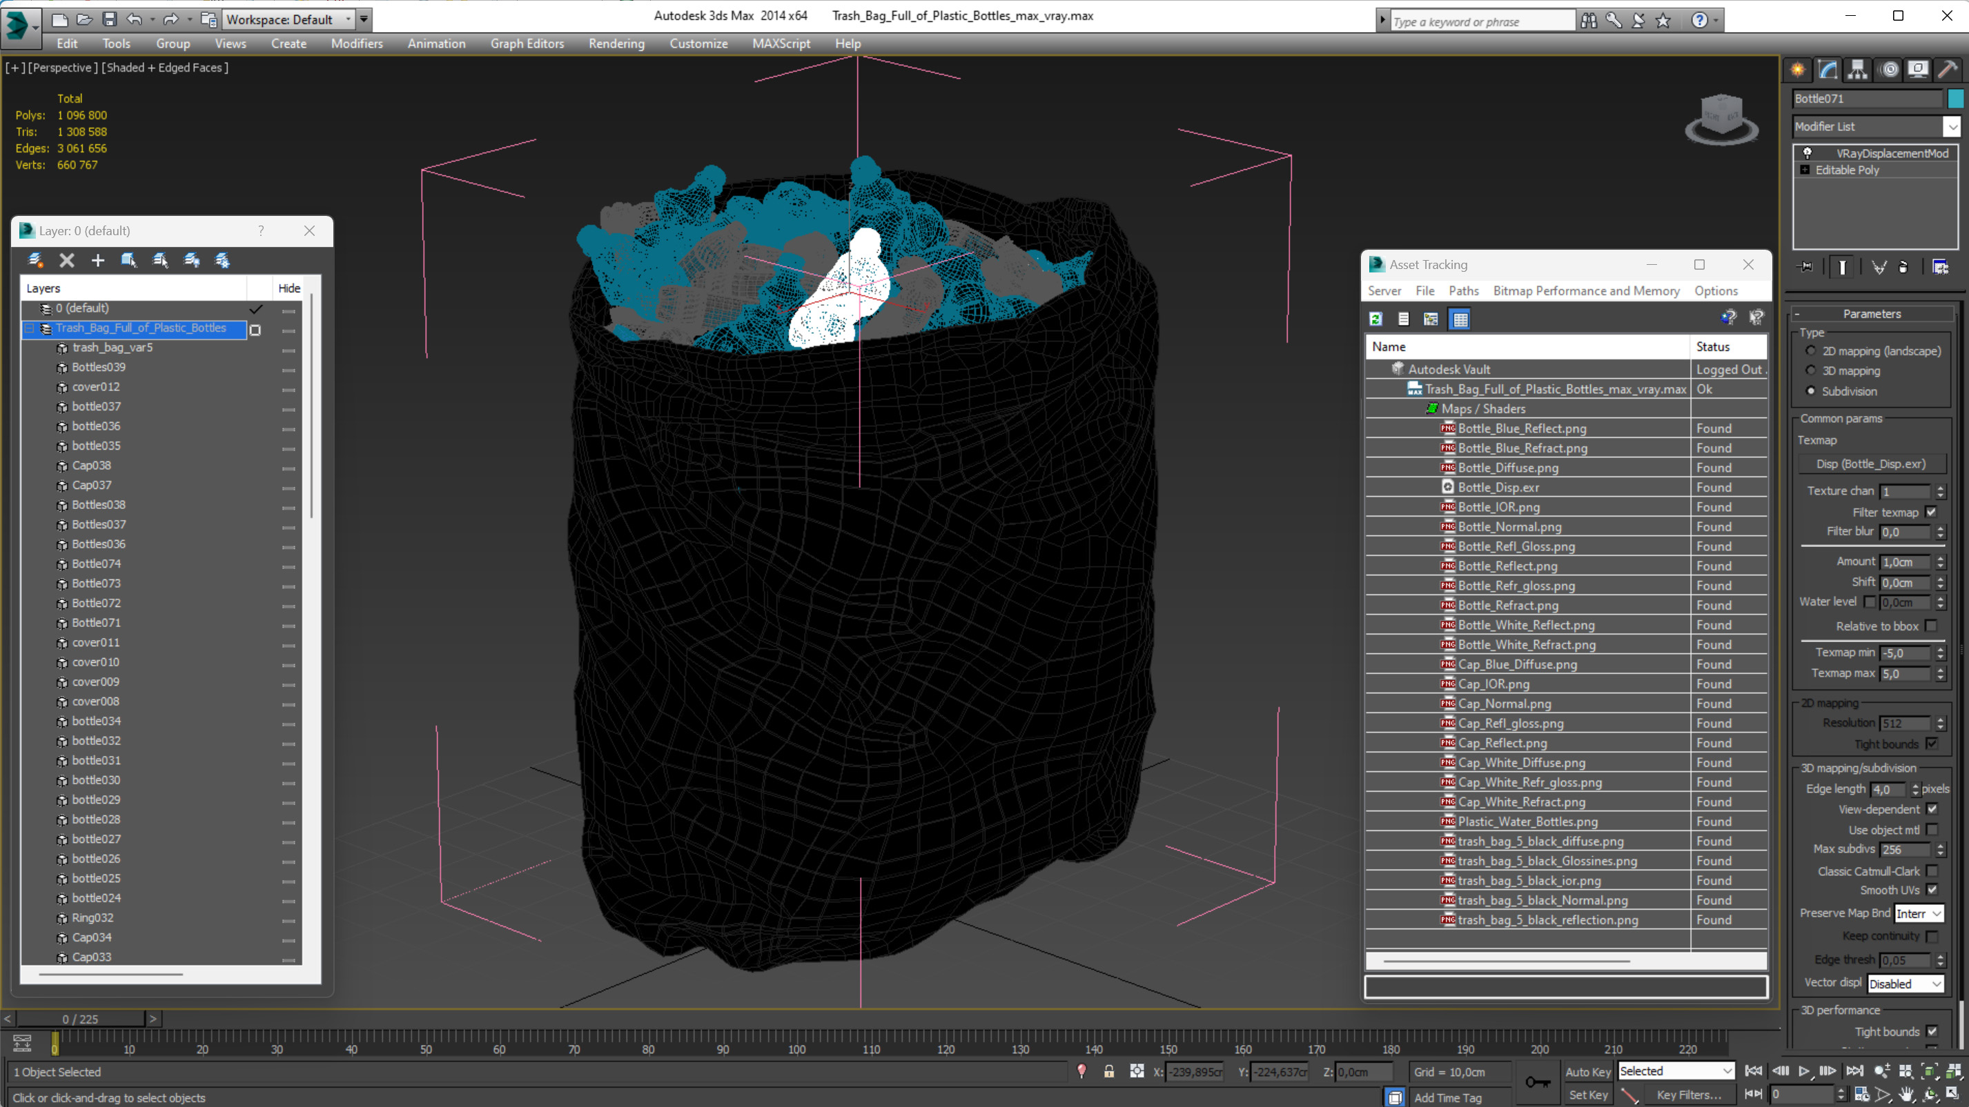
Task: Open the MAXScript menu
Action: tap(781, 43)
